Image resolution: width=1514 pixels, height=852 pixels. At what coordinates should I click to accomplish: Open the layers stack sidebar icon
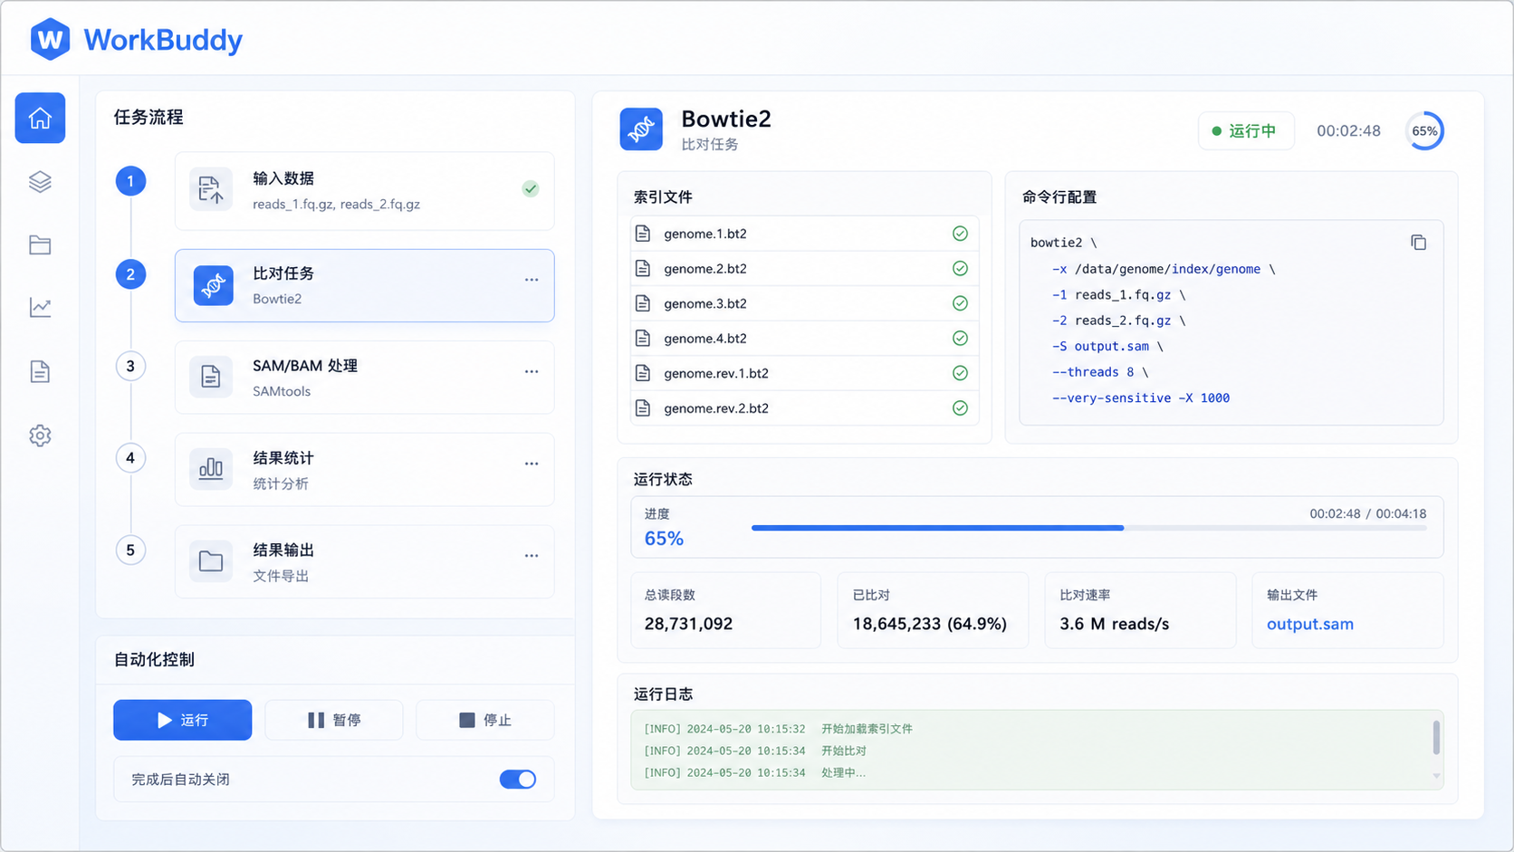40,182
